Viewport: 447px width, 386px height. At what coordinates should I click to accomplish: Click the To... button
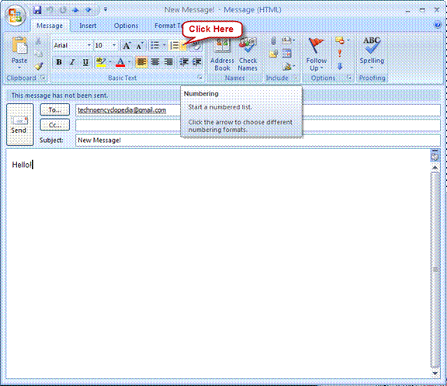[x=55, y=110]
